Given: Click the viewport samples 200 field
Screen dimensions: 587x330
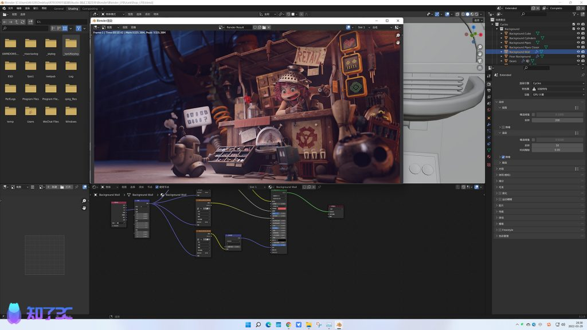Looking at the screenshot, I should 557,120.
